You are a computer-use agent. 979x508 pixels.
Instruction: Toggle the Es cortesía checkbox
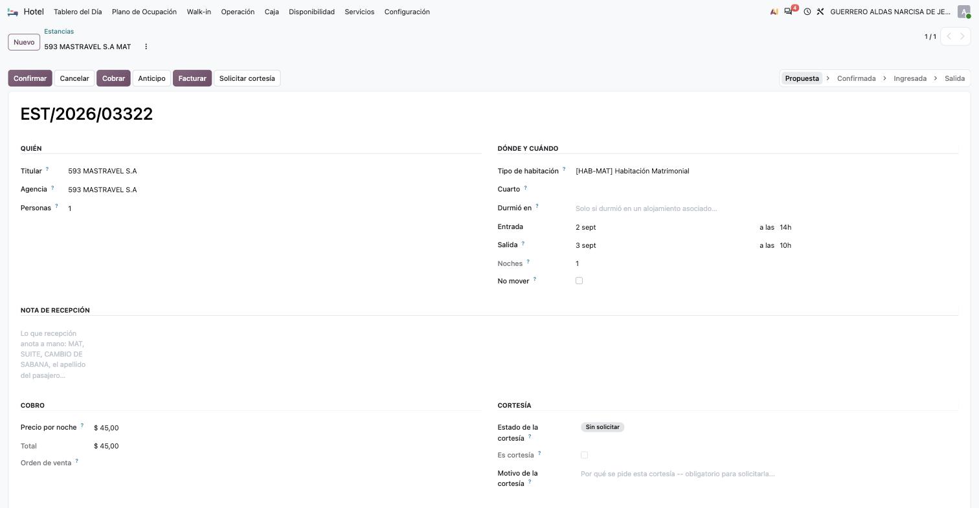[x=584, y=455]
